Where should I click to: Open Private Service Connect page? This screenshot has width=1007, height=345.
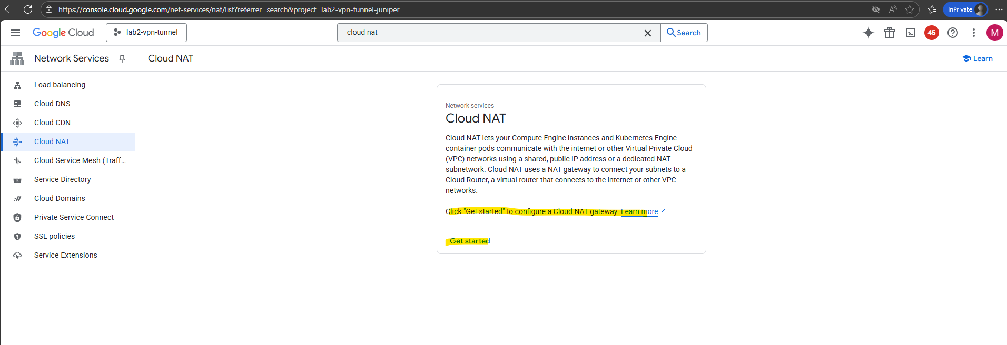[74, 217]
